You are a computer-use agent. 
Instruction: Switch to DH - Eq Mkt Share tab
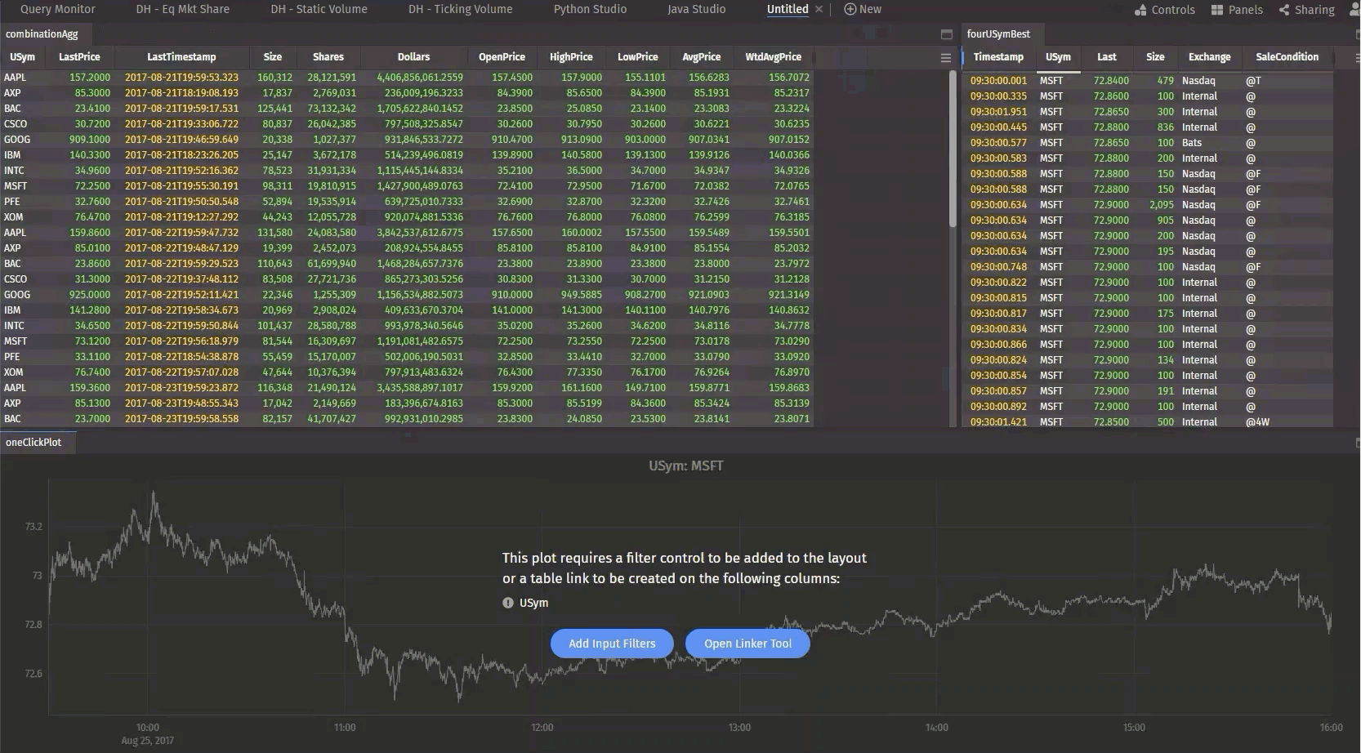(x=182, y=9)
